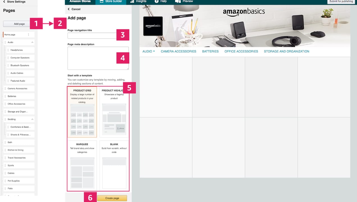The height and width of the screenshot is (202, 357).
Task: Click the drag handle for Sports
Action: pos(5,166)
